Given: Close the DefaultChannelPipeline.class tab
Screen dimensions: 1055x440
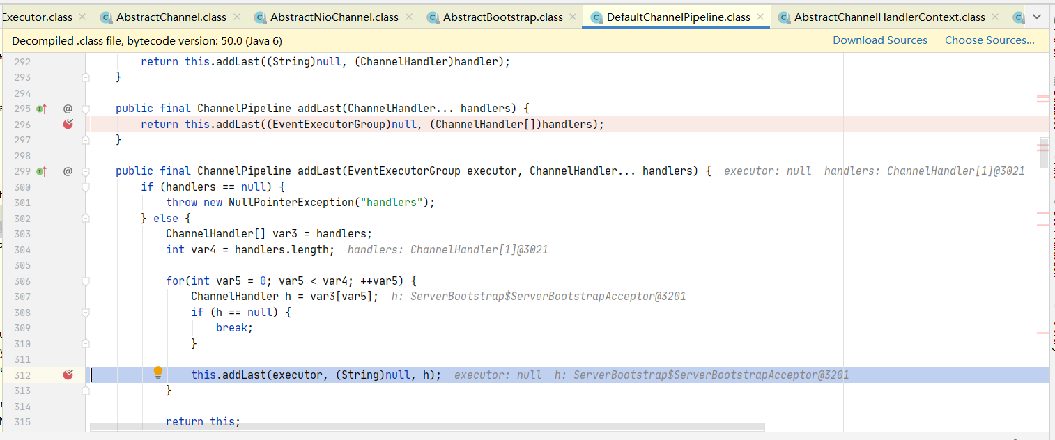Looking at the screenshot, I should 760,17.
